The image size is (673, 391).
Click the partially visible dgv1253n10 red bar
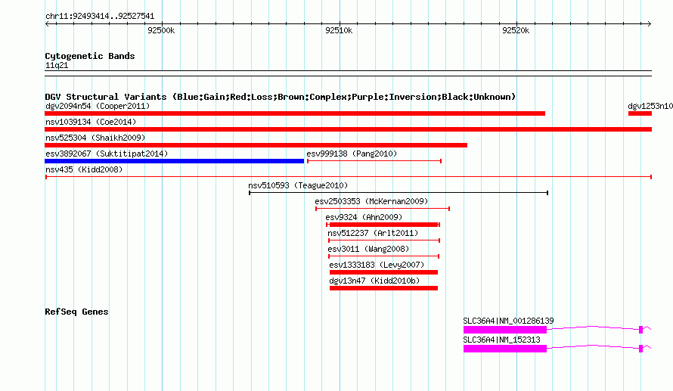pyautogui.click(x=640, y=113)
